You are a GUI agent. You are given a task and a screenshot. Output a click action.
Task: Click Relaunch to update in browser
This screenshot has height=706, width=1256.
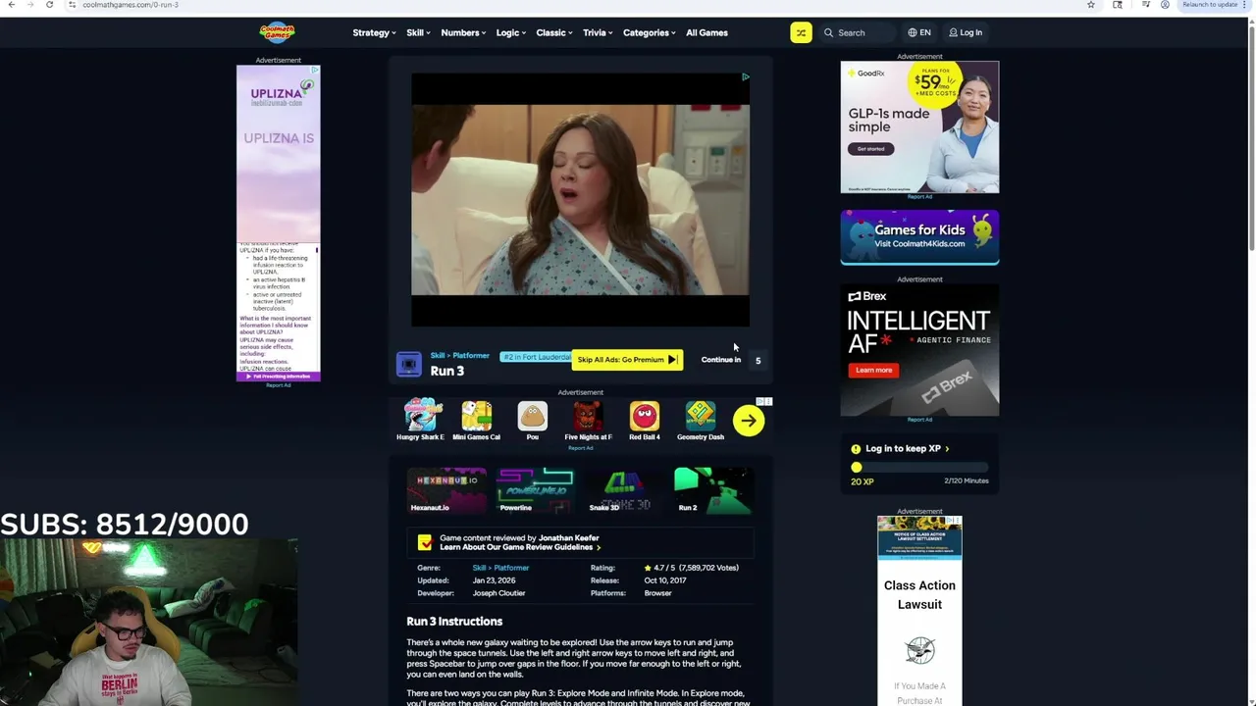click(1209, 5)
